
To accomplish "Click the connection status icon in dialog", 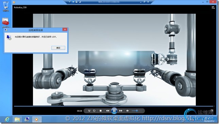I will tap(9, 37).
